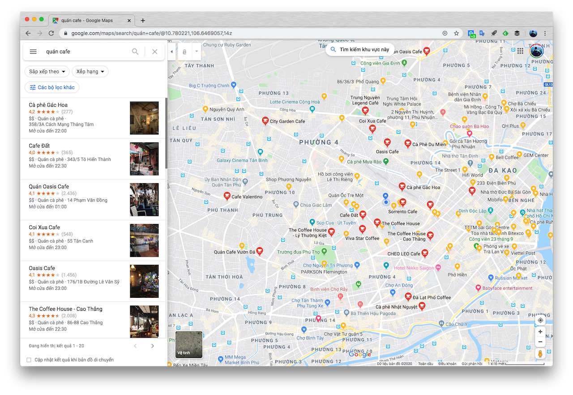Open Cà phê Gác Hoa result
This screenshot has width=573, height=395.
coord(93,118)
